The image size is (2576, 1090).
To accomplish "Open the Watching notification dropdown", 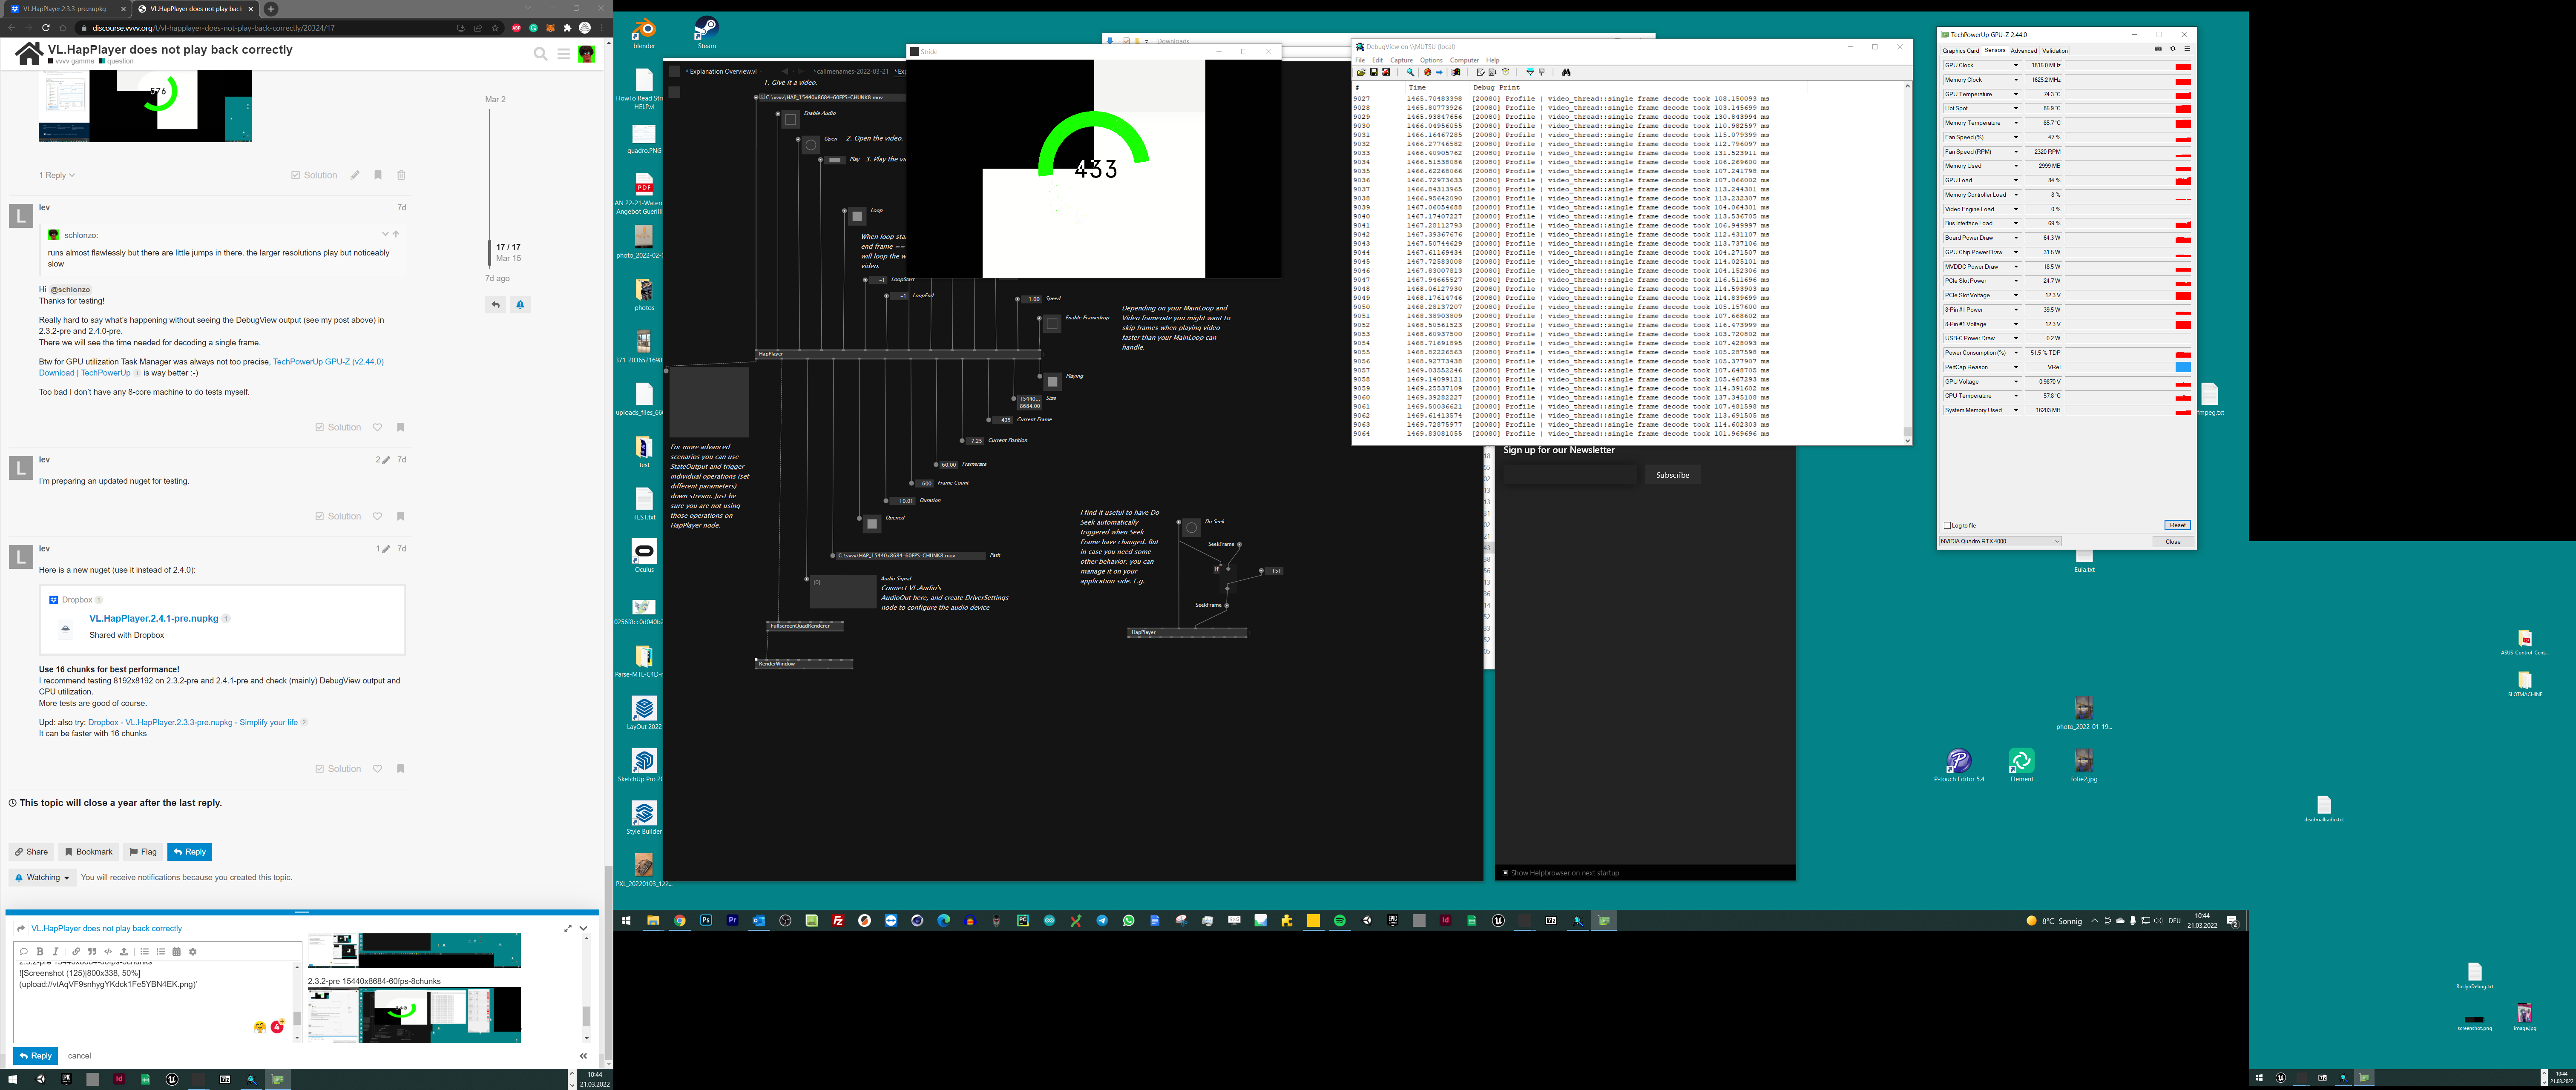I will click(42, 877).
